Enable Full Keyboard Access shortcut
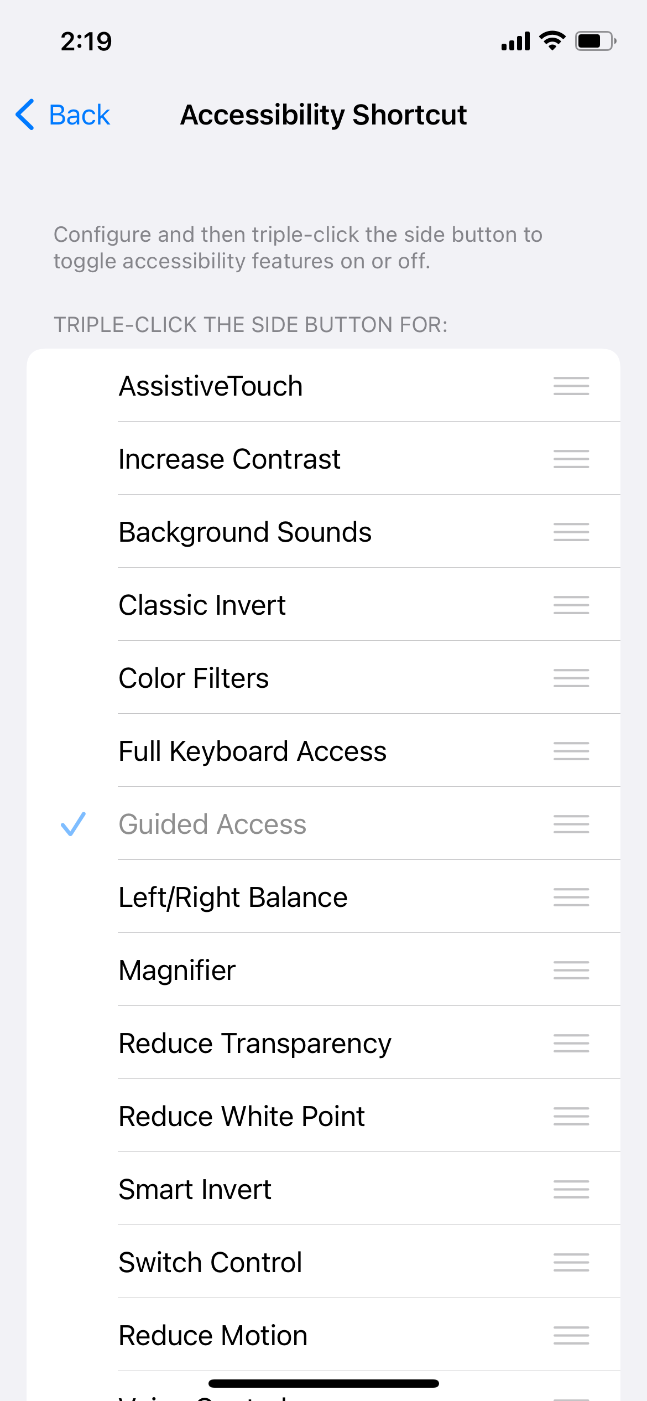The height and width of the screenshot is (1401, 647). pyautogui.click(x=252, y=751)
